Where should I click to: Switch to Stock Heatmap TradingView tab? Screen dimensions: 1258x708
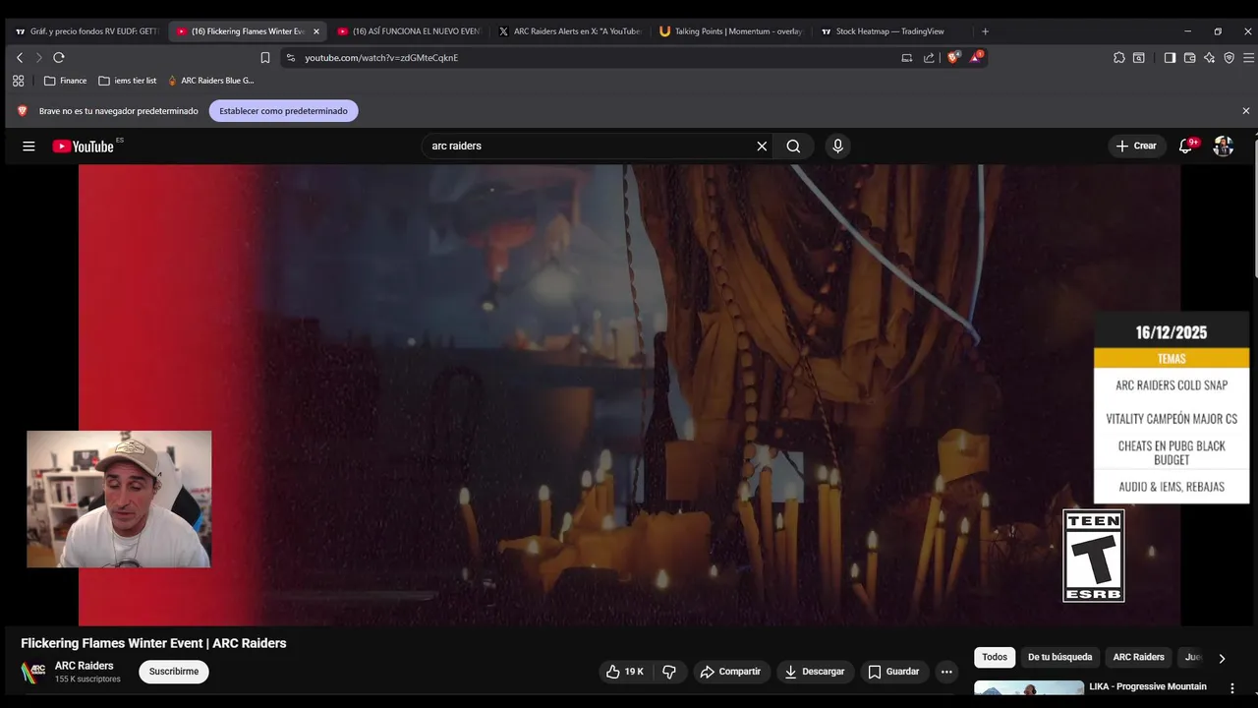pos(891,31)
